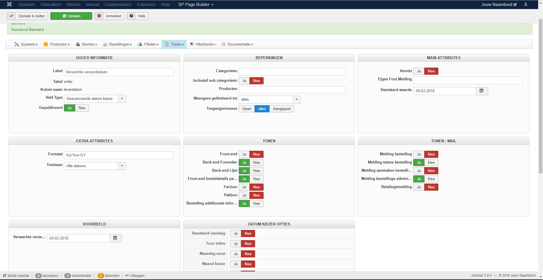
Task: Click the Opslaan & sluiten button
Action: pyautogui.click(x=27, y=16)
